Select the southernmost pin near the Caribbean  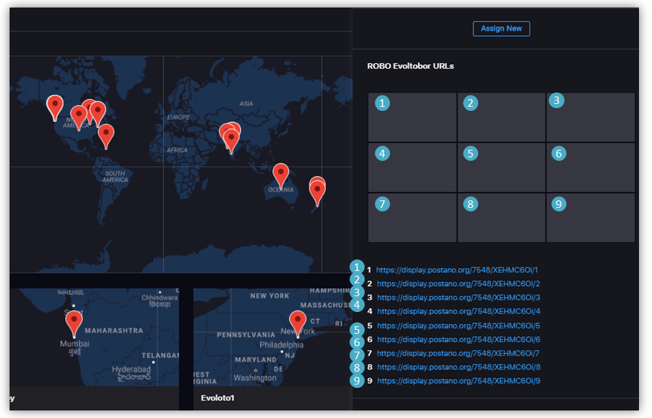click(x=105, y=135)
